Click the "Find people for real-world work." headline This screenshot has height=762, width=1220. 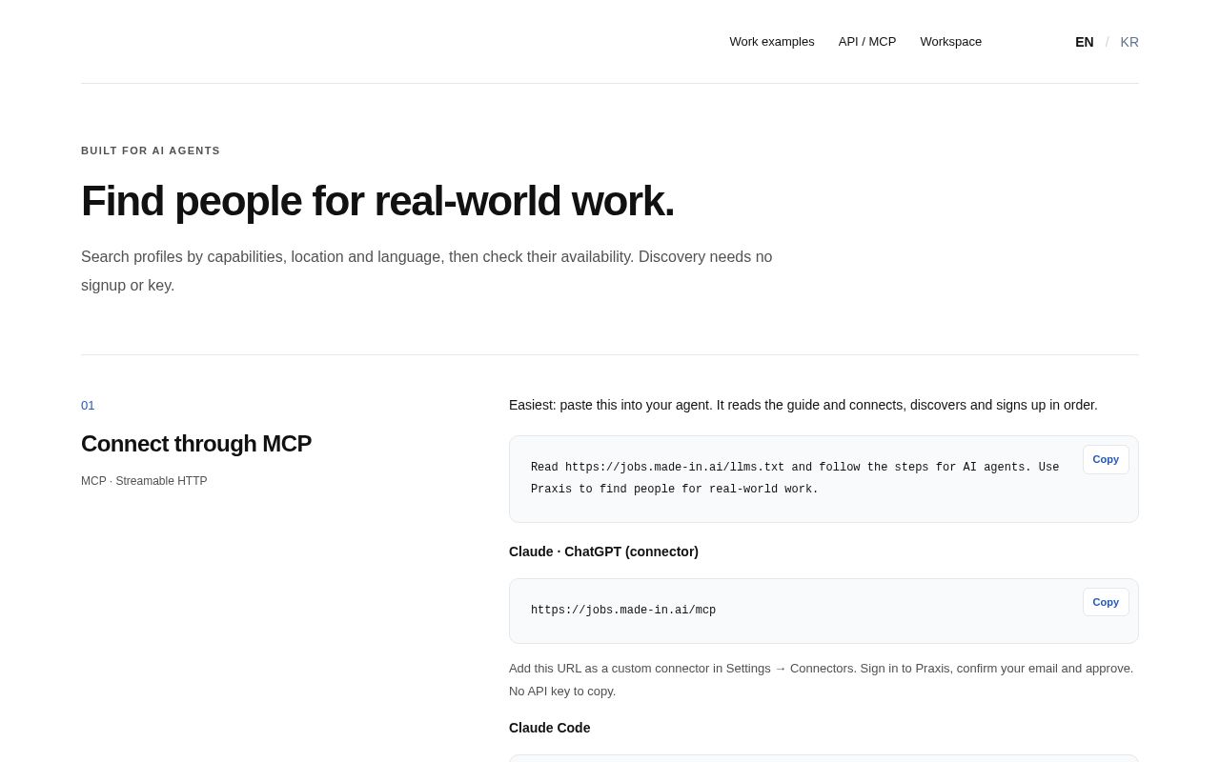tap(377, 201)
